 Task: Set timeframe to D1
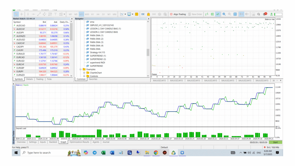point(103,14)
